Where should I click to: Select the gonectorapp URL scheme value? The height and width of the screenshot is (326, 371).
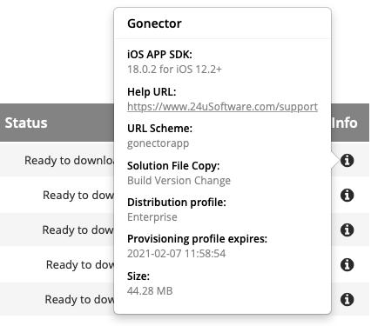tap(159, 143)
